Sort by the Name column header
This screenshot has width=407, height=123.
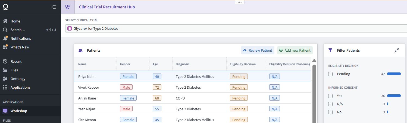click(x=95, y=64)
